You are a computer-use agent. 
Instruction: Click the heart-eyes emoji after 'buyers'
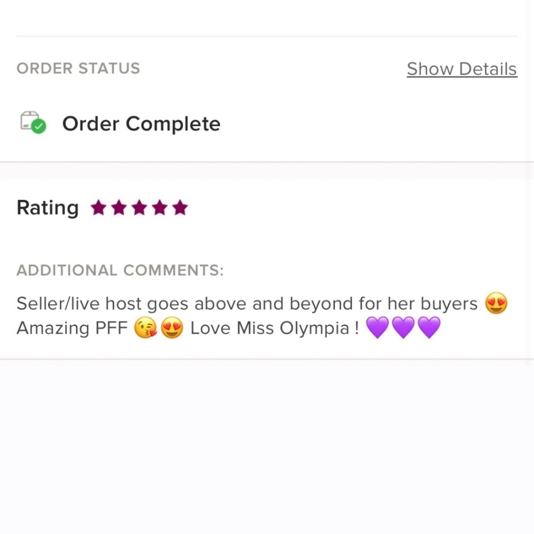pyautogui.click(x=496, y=304)
